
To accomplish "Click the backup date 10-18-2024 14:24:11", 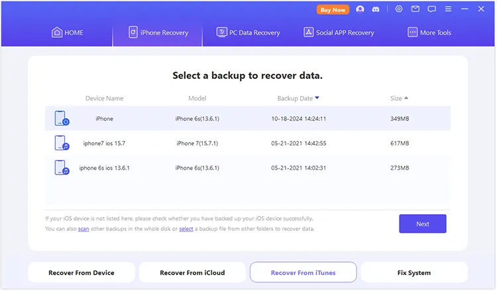I will [x=299, y=118].
